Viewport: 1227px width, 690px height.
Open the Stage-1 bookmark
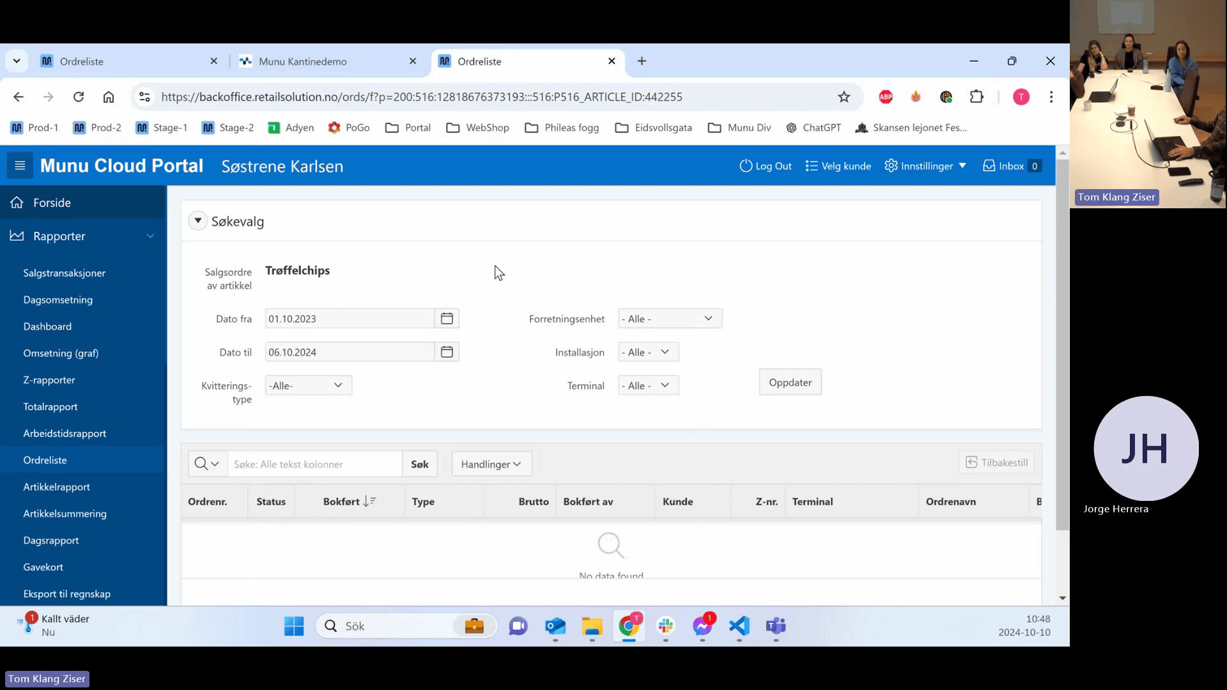(x=162, y=128)
